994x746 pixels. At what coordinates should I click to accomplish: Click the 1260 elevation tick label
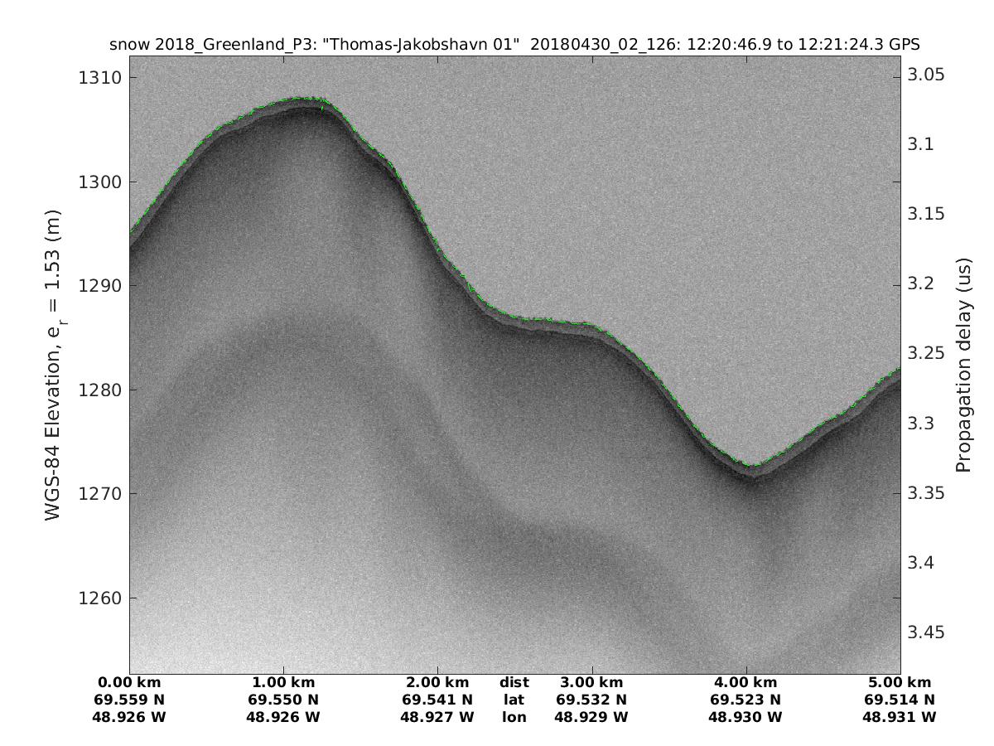pos(99,598)
